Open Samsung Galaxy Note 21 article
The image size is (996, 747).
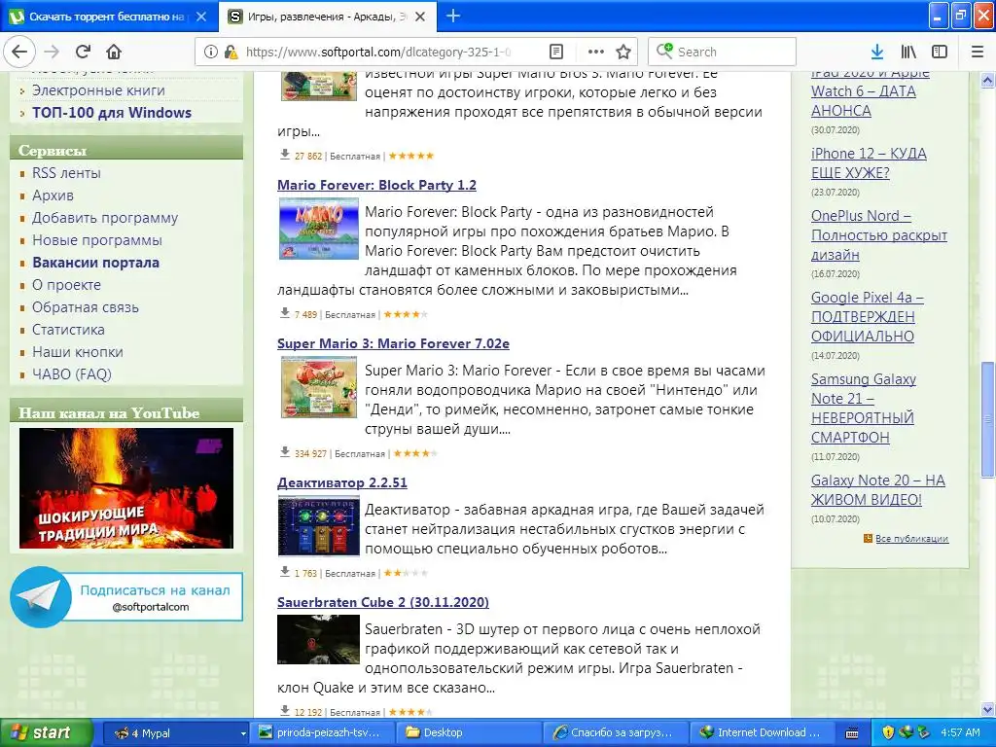(x=864, y=408)
